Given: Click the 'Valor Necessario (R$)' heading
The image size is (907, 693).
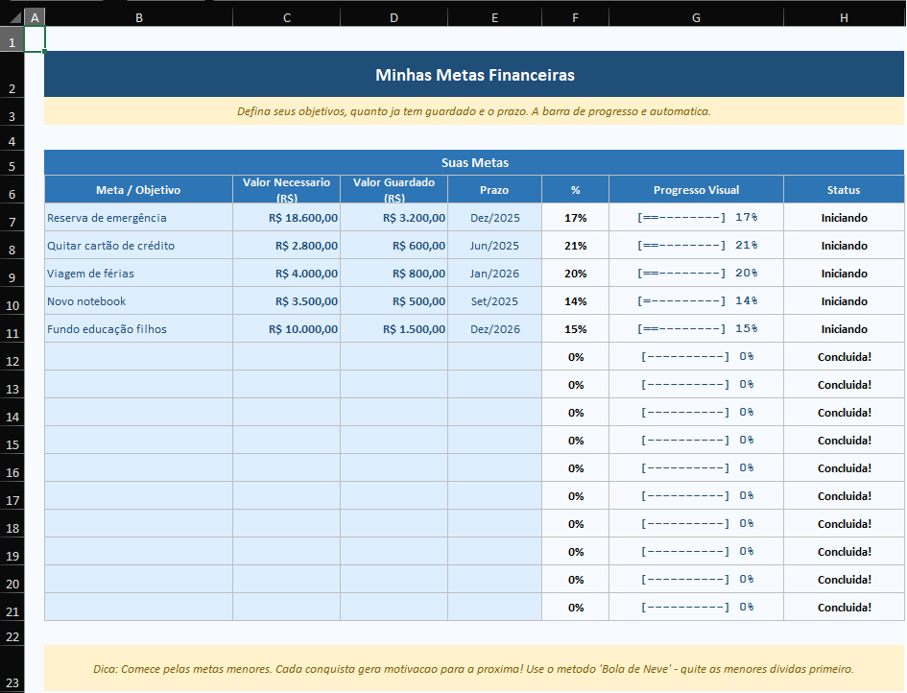Looking at the screenshot, I should tap(286, 190).
